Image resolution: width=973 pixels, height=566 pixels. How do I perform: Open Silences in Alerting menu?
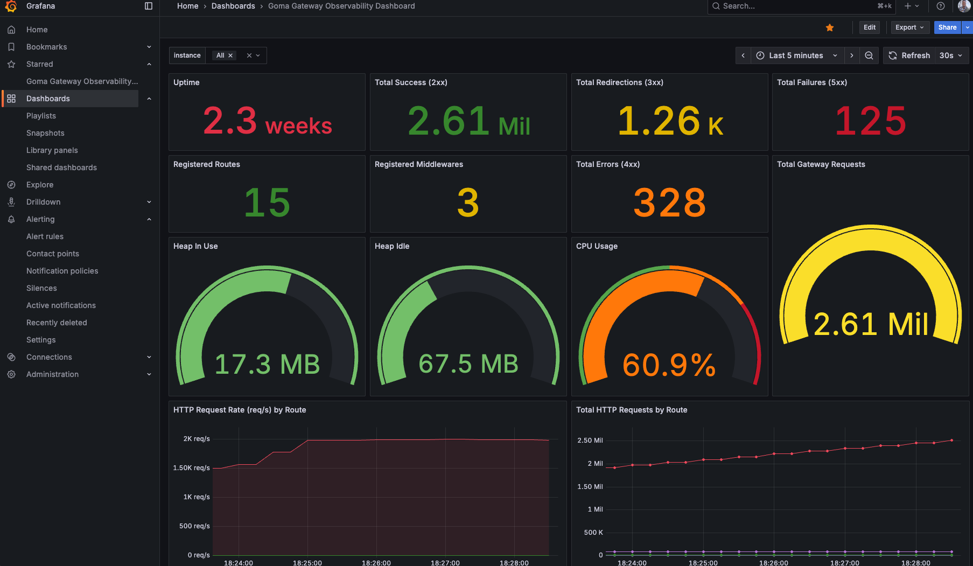coord(41,288)
